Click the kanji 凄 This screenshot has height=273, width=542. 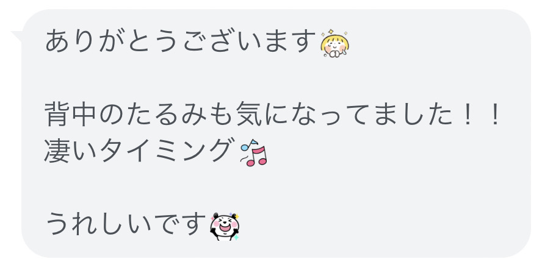point(57,151)
